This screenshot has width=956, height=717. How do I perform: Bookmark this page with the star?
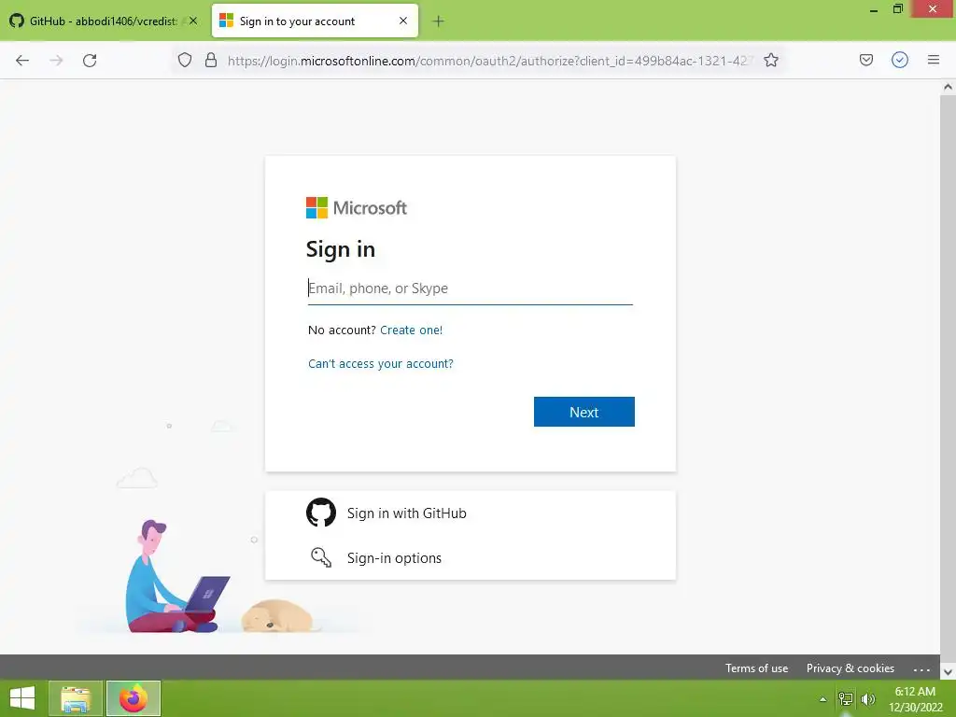(771, 60)
